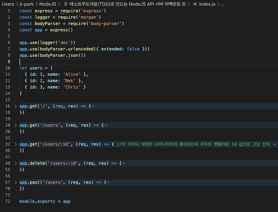Select the index.js breadcrumb item
This screenshot has height=212, width=278.
207,4
